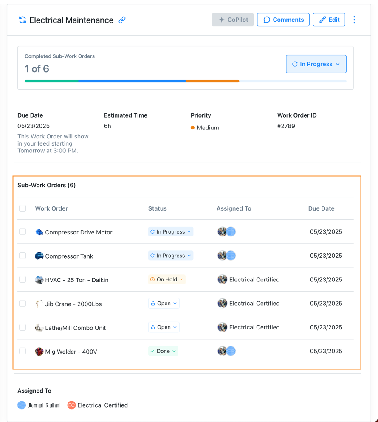
Task: Click the Compressor Drive Motor asset icon
Action: pyautogui.click(x=39, y=232)
